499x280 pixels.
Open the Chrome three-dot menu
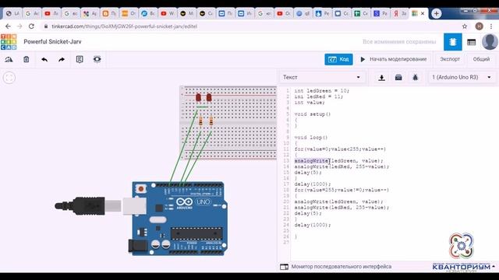click(x=491, y=26)
